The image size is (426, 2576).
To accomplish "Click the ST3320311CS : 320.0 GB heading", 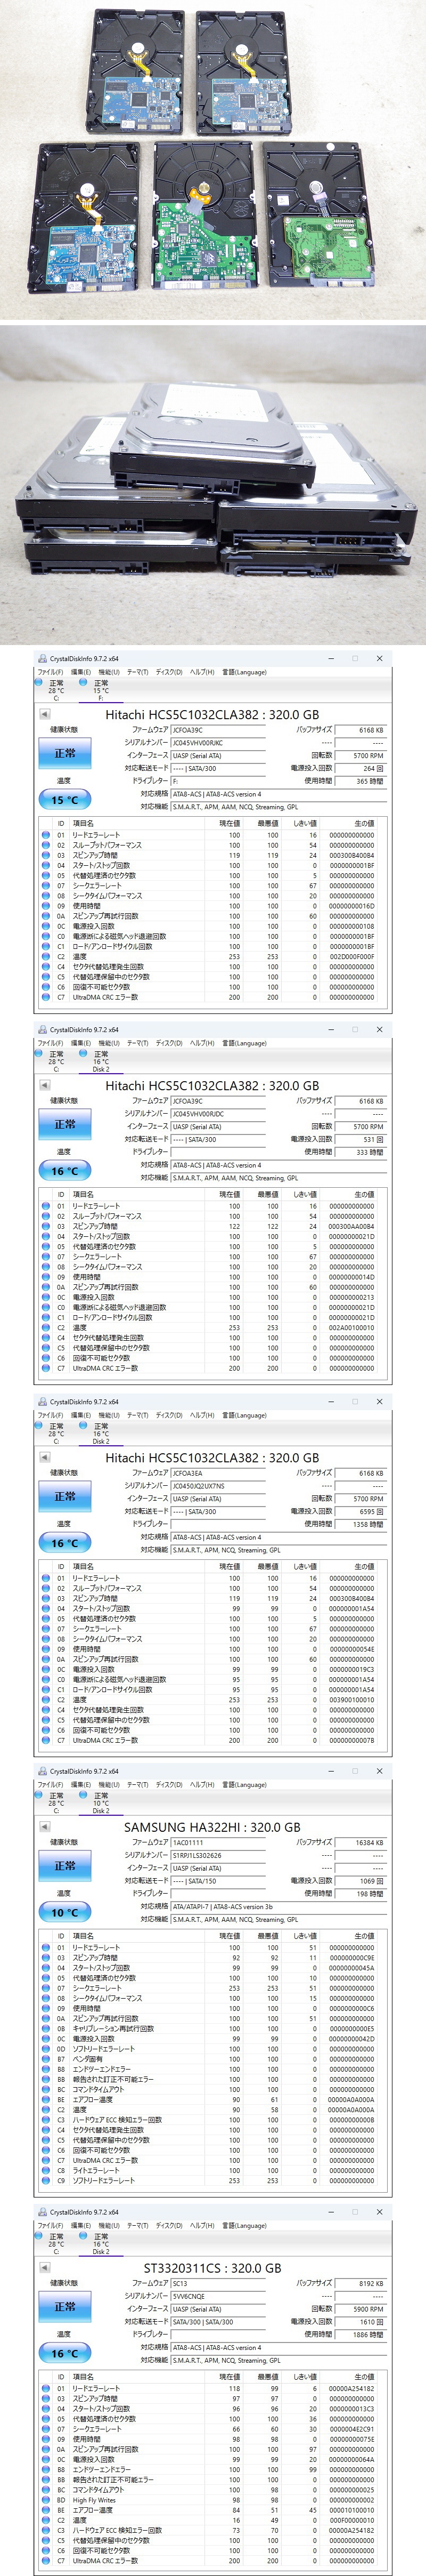I will point(212,2268).
